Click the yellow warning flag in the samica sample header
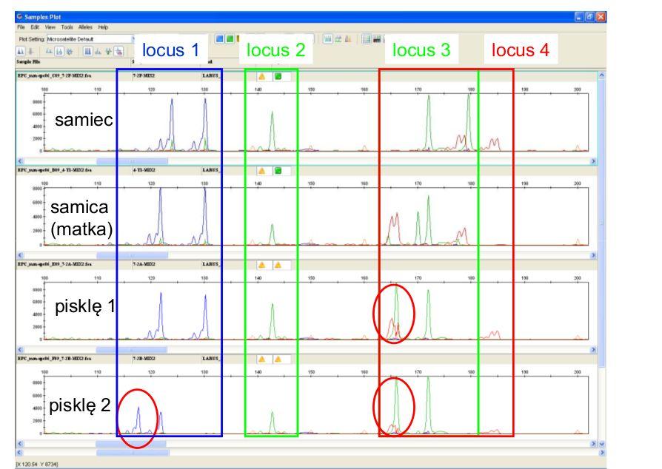This screenshot has height=469, width=662. pyautogui.click(x=261, y=171)
